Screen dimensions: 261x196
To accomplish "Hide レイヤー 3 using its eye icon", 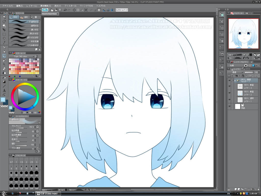I will click(229, 87).
